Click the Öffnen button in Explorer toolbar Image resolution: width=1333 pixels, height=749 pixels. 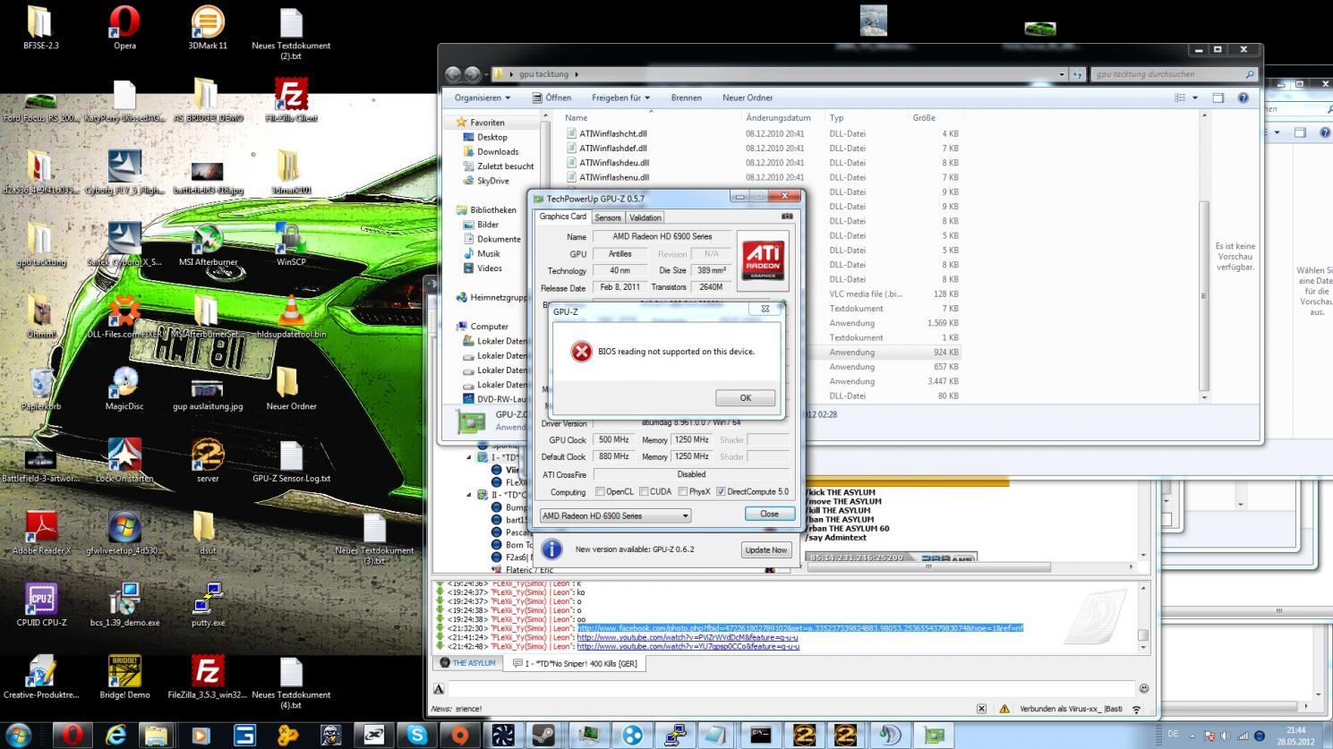tap(551, 98)
